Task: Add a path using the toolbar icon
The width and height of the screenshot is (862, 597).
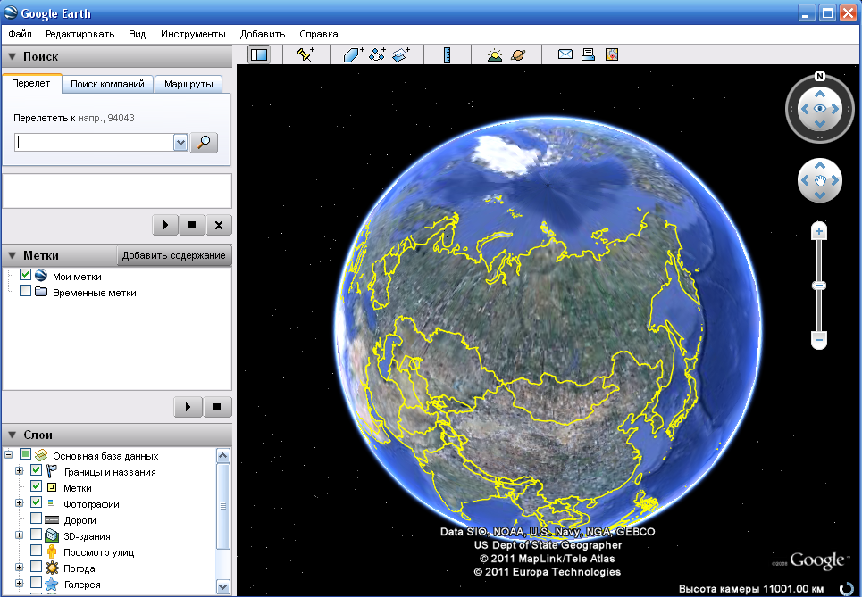Action: pyautogui.click(x=377, y=54)
